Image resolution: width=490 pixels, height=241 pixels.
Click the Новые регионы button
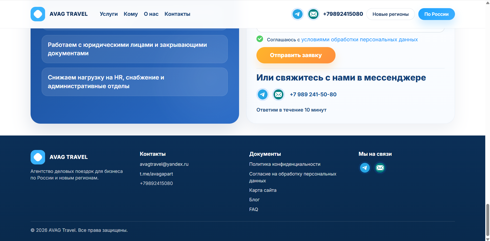coord(390,14)
